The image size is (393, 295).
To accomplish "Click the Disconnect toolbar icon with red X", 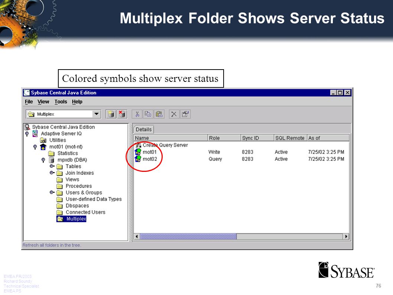I will (x=122, y=114).
